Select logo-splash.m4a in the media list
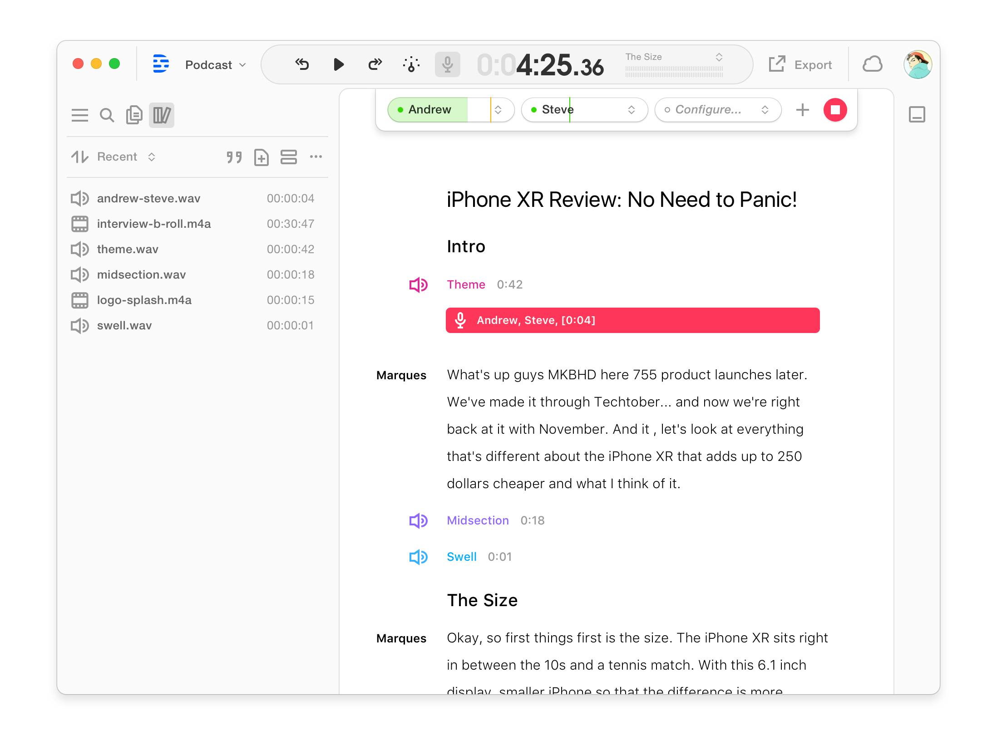Image resolution: width=997 pixels, height=735 pixels. pyautogui.click(x=197, y=300)
